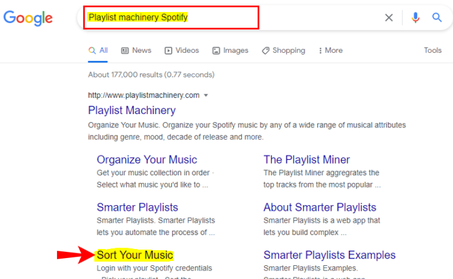This screenshot has height=279, width=453.
Task: Click the Videos tab play icon
Action: tap(168, 51)
